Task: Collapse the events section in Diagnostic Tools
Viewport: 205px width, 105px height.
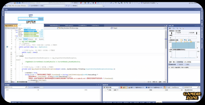Action: (169, 35)
